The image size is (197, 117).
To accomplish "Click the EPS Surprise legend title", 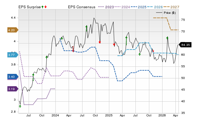I will 30,7.
